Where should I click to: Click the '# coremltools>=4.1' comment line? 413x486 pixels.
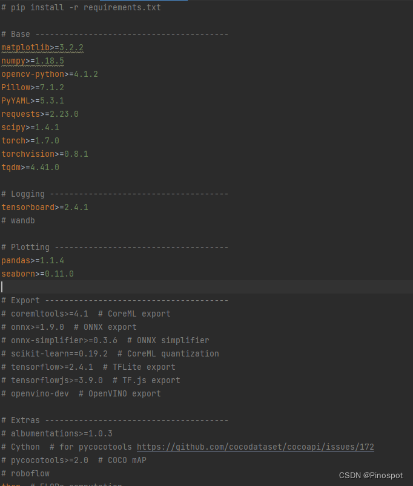point(86,314)
